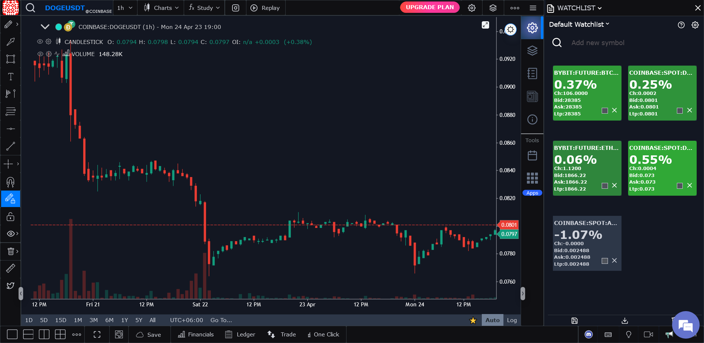
Task: Click the favorite star icon
Action: 473,320
